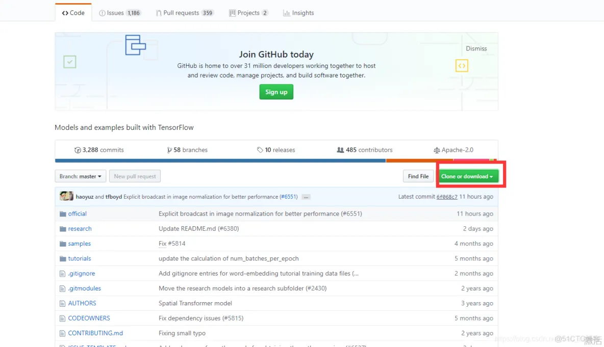
Task: Open the Apache-2.0 license
Action: click(x=454, y=150)
